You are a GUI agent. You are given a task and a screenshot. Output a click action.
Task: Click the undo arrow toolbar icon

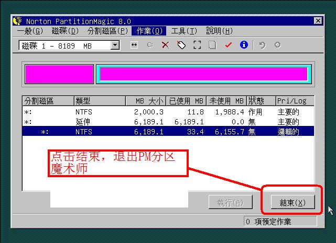(x=262, y=45)
